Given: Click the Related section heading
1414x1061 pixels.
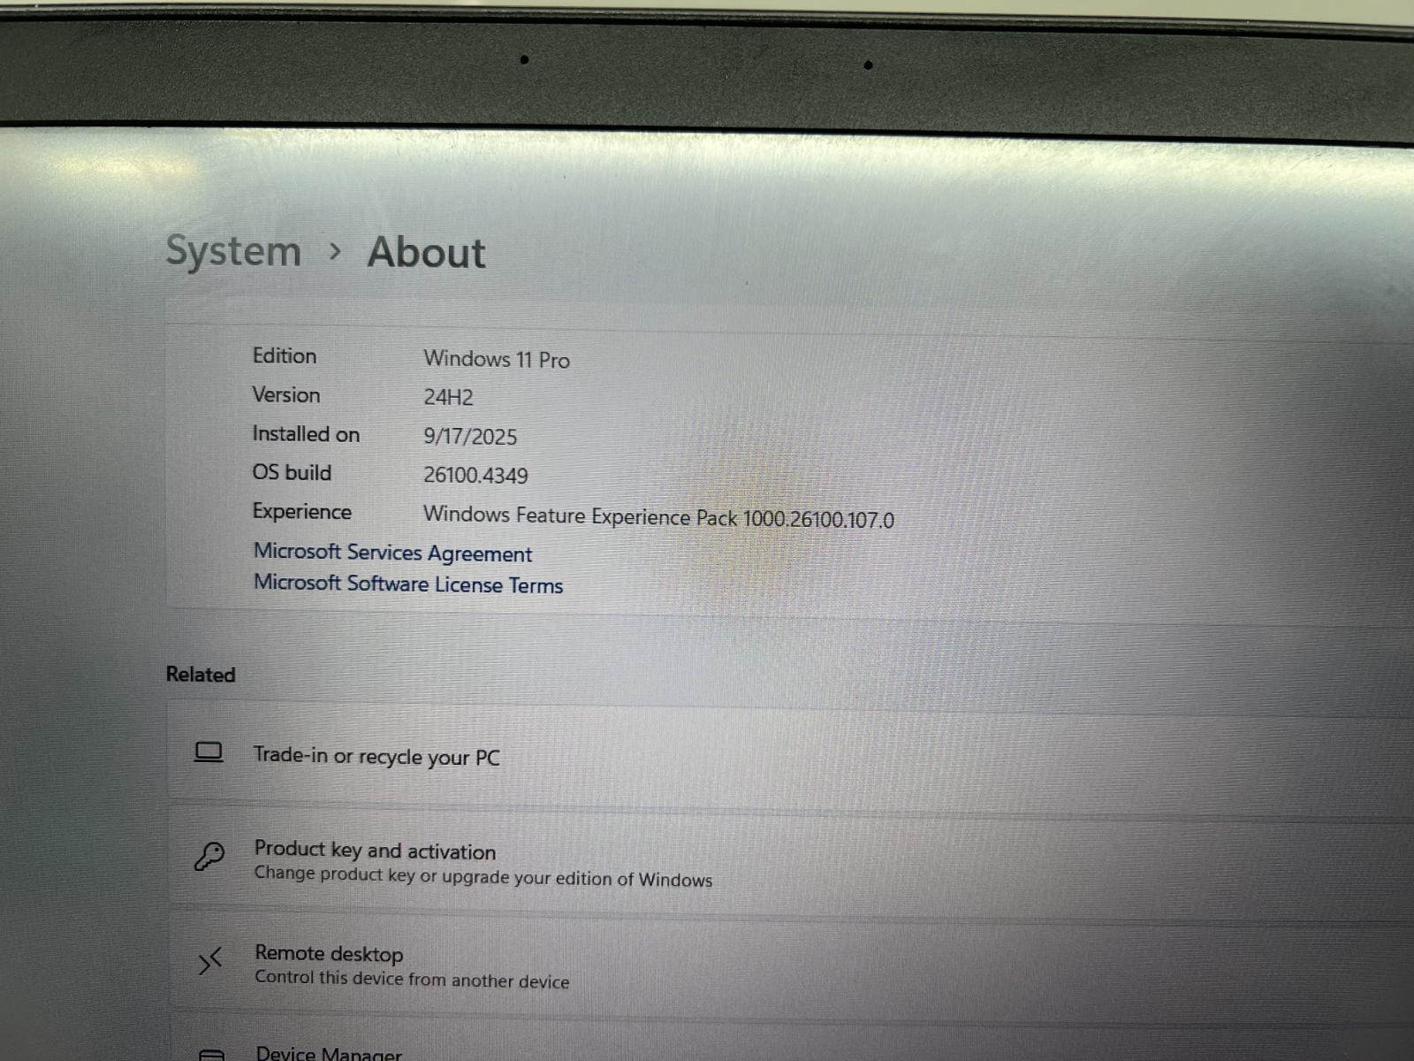Looking at the screenshot, I should coord(201,675).
